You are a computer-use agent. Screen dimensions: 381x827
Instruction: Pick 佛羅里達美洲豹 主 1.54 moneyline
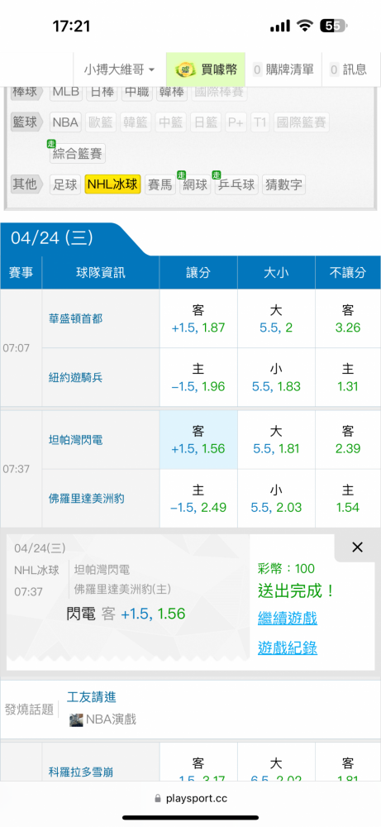pos(348,499)
